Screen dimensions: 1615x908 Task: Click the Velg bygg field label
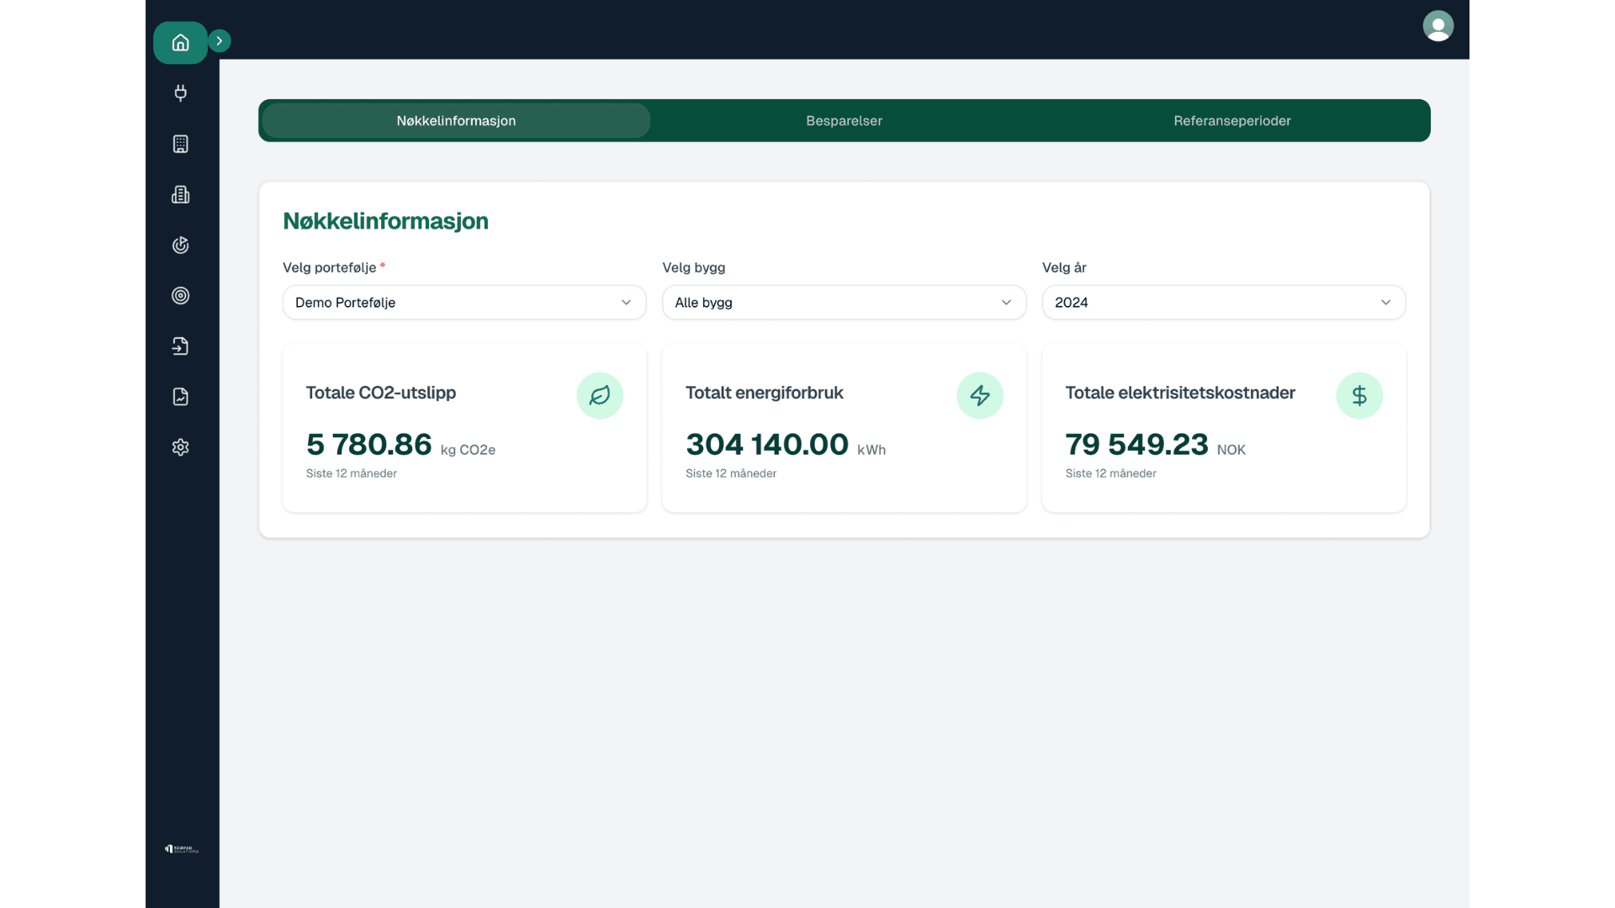tap(693, 267)
